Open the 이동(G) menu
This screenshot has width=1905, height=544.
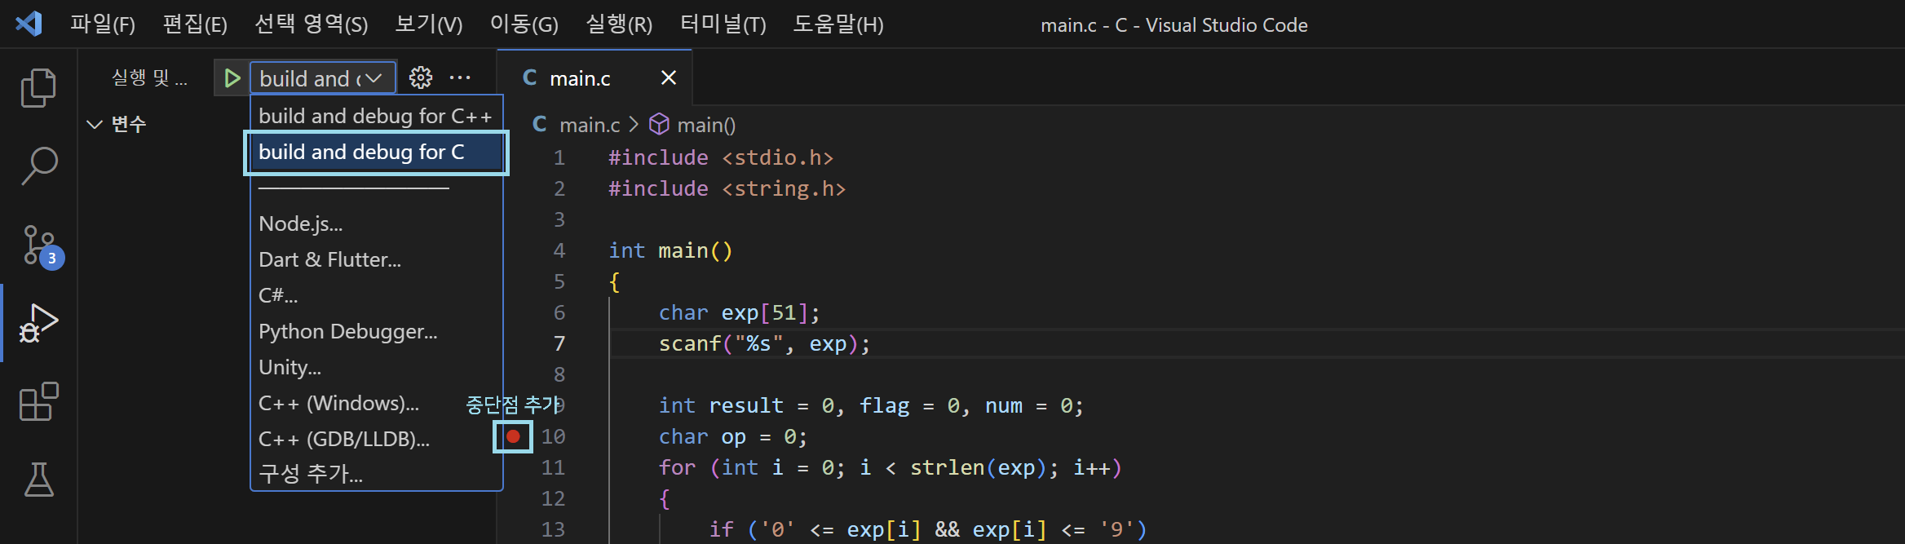524,24
